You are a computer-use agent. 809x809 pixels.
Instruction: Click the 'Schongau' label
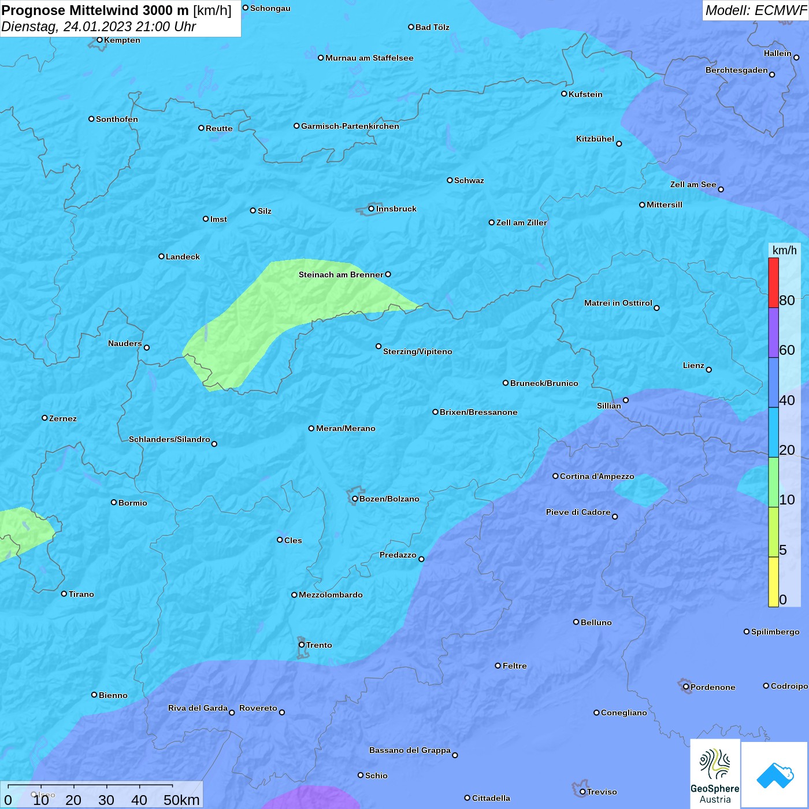270,8
